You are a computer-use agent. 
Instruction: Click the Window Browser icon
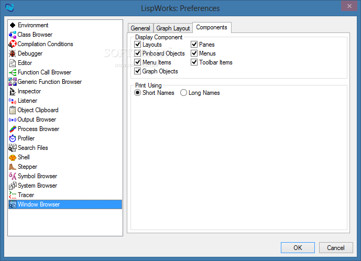click(13, 204)
